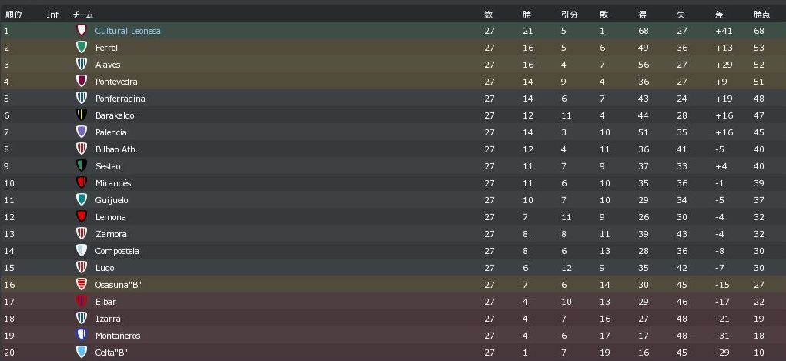Click the Cultural Leonesa club crest icon
Image resolution: width=786 pixels, height=361 pixels.
[81, 30]
